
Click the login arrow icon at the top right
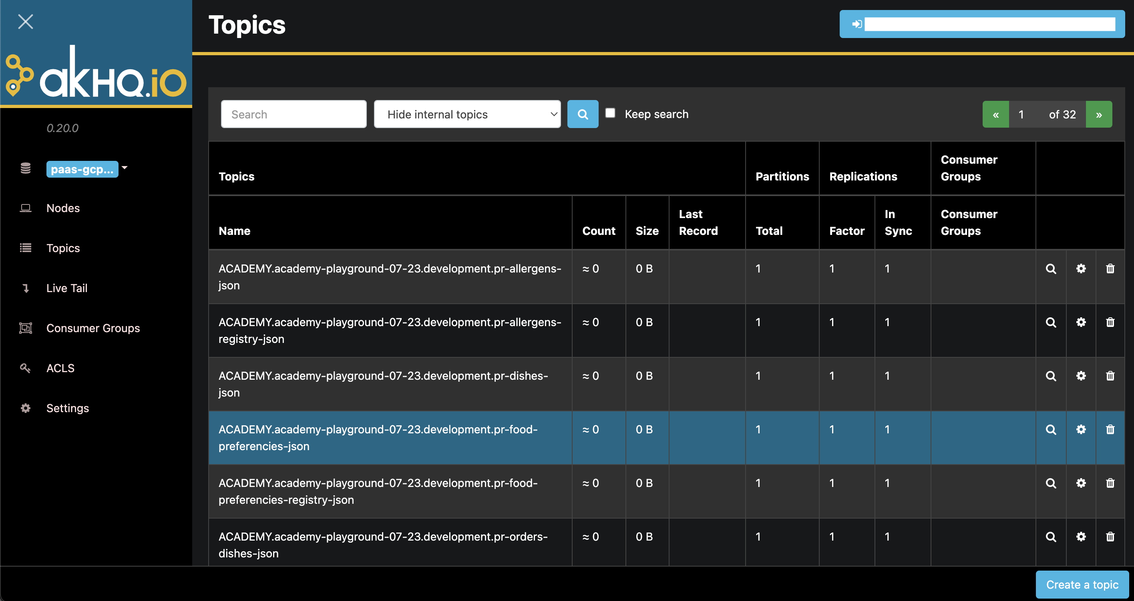coord(857,24)
